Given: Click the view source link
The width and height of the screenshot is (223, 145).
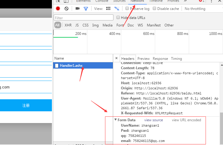Looking at the screenshot, I should [x=154, y=120].
